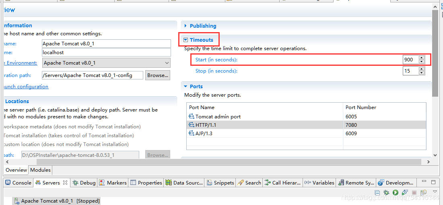This screenshot has width=443, height=205.
Task: Increase Stop timeout with up arrow
Action: click(422, 69)
